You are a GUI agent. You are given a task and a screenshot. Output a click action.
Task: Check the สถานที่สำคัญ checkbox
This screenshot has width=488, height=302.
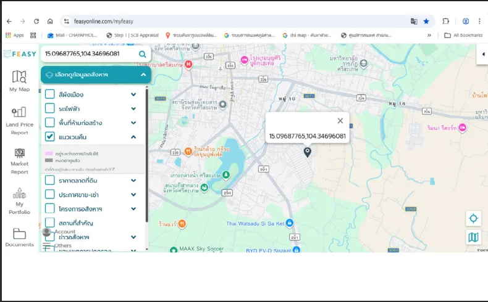50,222
